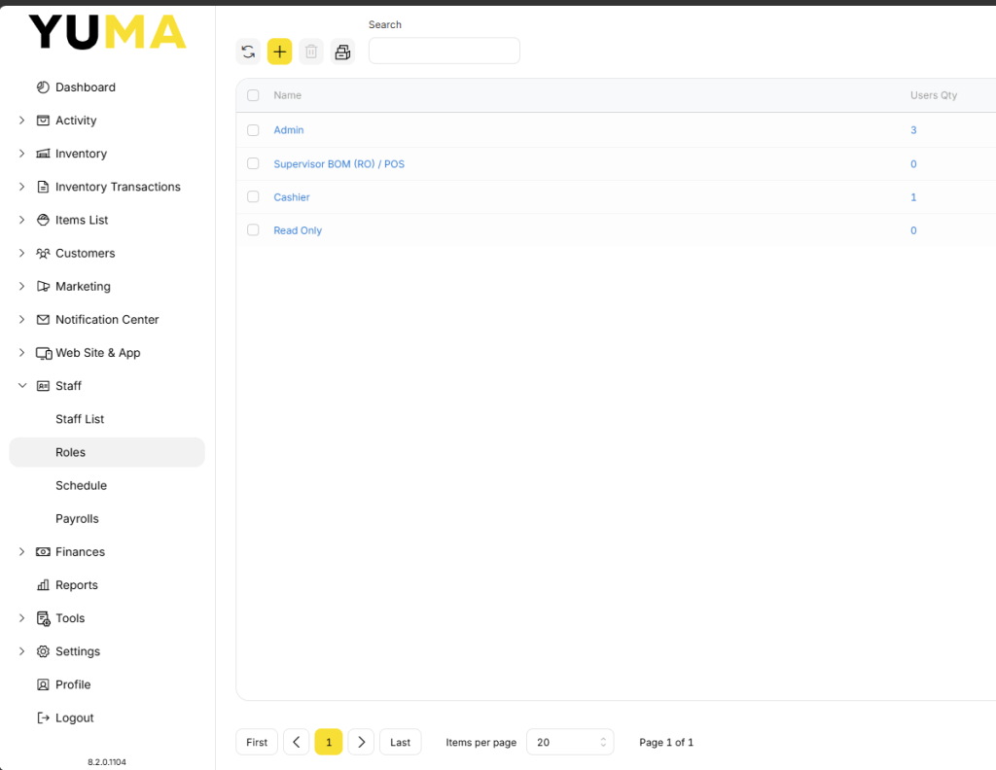The image size is (996, 770).
Task: Collapse the Staff menu chevron
Action: pyautogui.click(x=22, y=385)
